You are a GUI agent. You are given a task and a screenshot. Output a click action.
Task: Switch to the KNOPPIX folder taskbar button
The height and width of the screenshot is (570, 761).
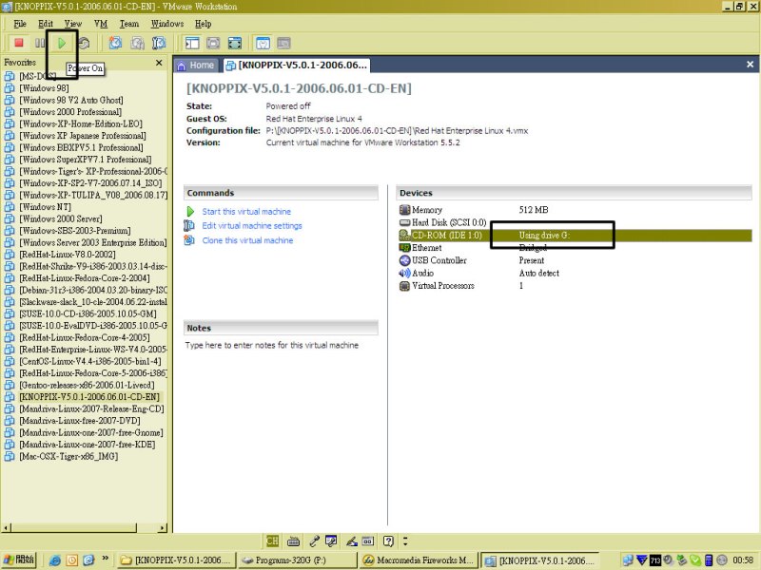[x=177, y=560]
